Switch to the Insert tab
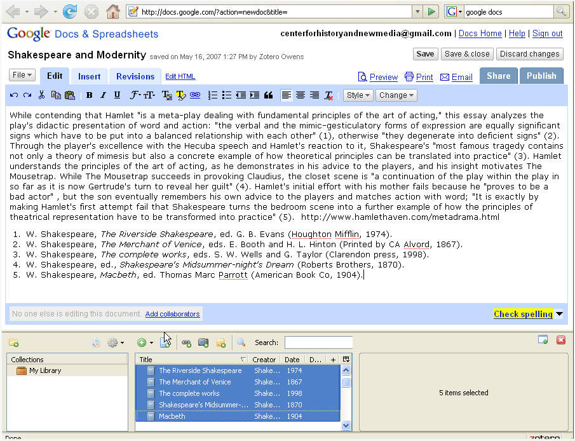575x441 pixels. pyautogui.click(x=89, y=76)
